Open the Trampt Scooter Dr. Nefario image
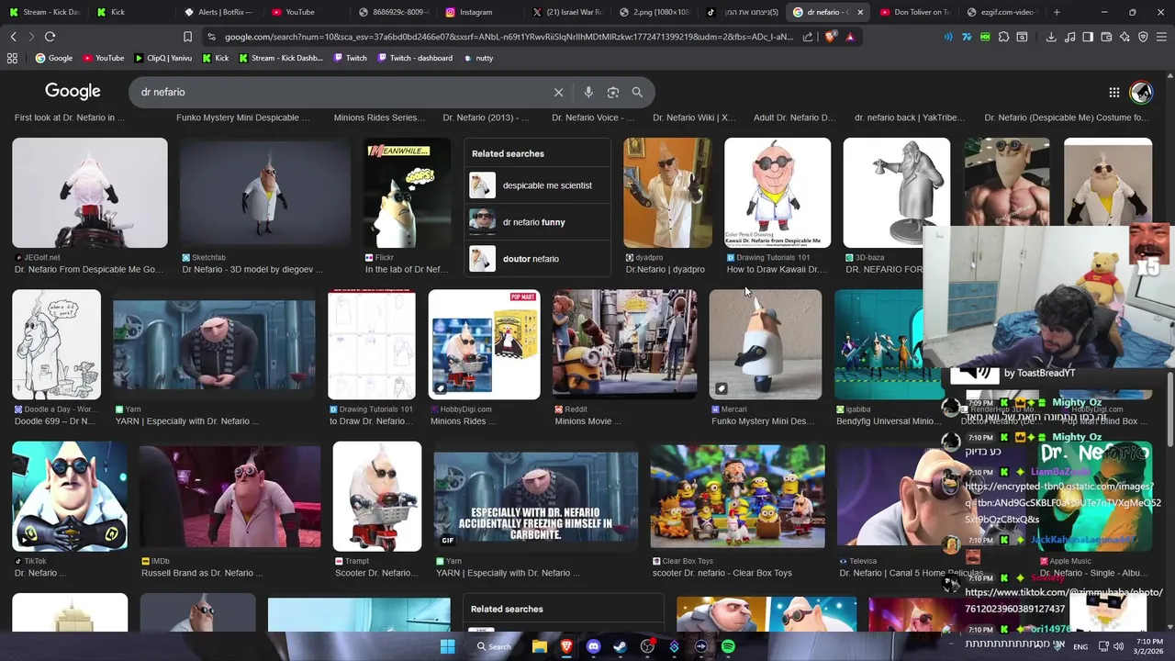This screenshot has width=1175, height=661. [x=377, y=496]
